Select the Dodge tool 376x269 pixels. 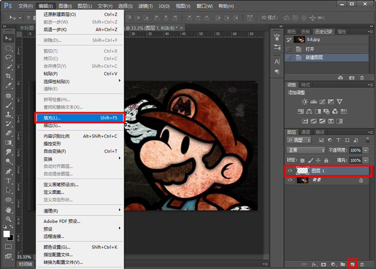click(x=9, y=161)
